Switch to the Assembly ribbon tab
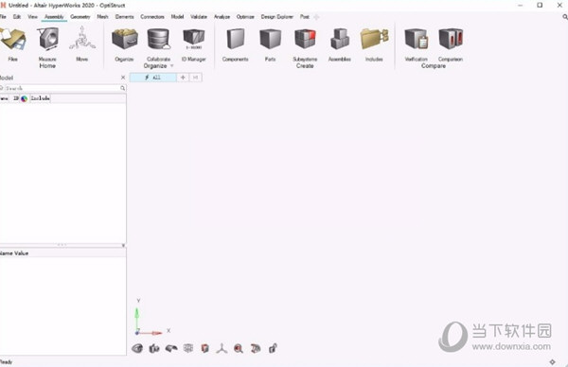This screenshot has height=367, width=568. point(54,17)
